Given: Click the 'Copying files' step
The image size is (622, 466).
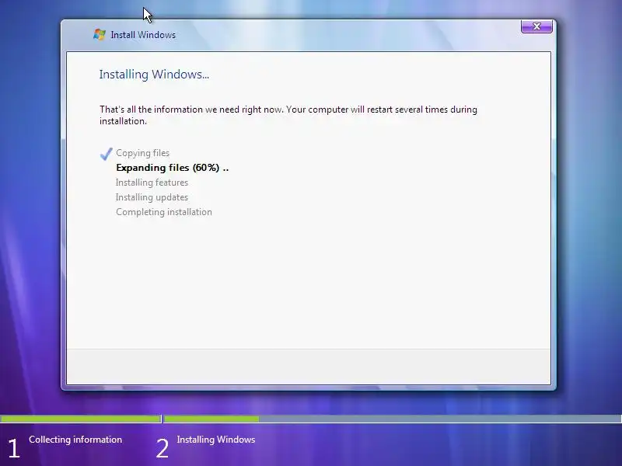Looking at the screenshot, I should (x=143, y=153).
